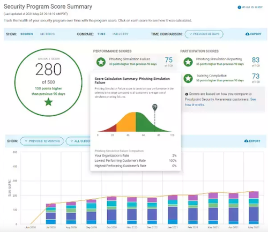This screenshot has width=268, height=232.
Task: Click the 'Sep 2020' axis label
Action: point(92,227)
